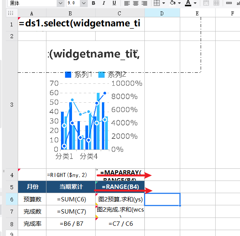Expand the border style dropdown arrow

[164, 3]
